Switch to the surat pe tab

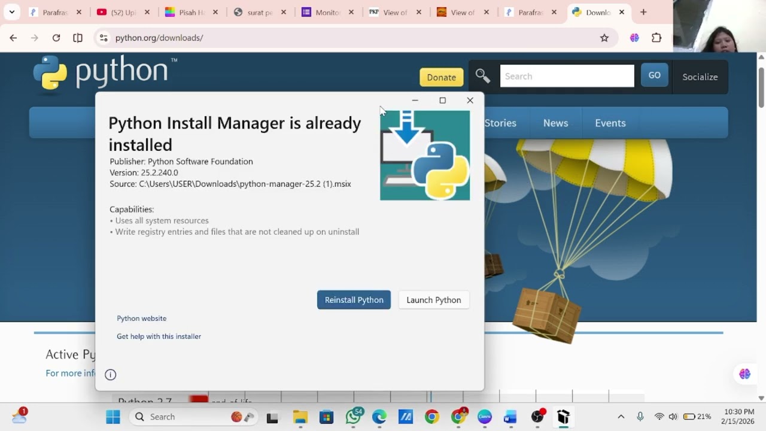(x=260, y=12)
